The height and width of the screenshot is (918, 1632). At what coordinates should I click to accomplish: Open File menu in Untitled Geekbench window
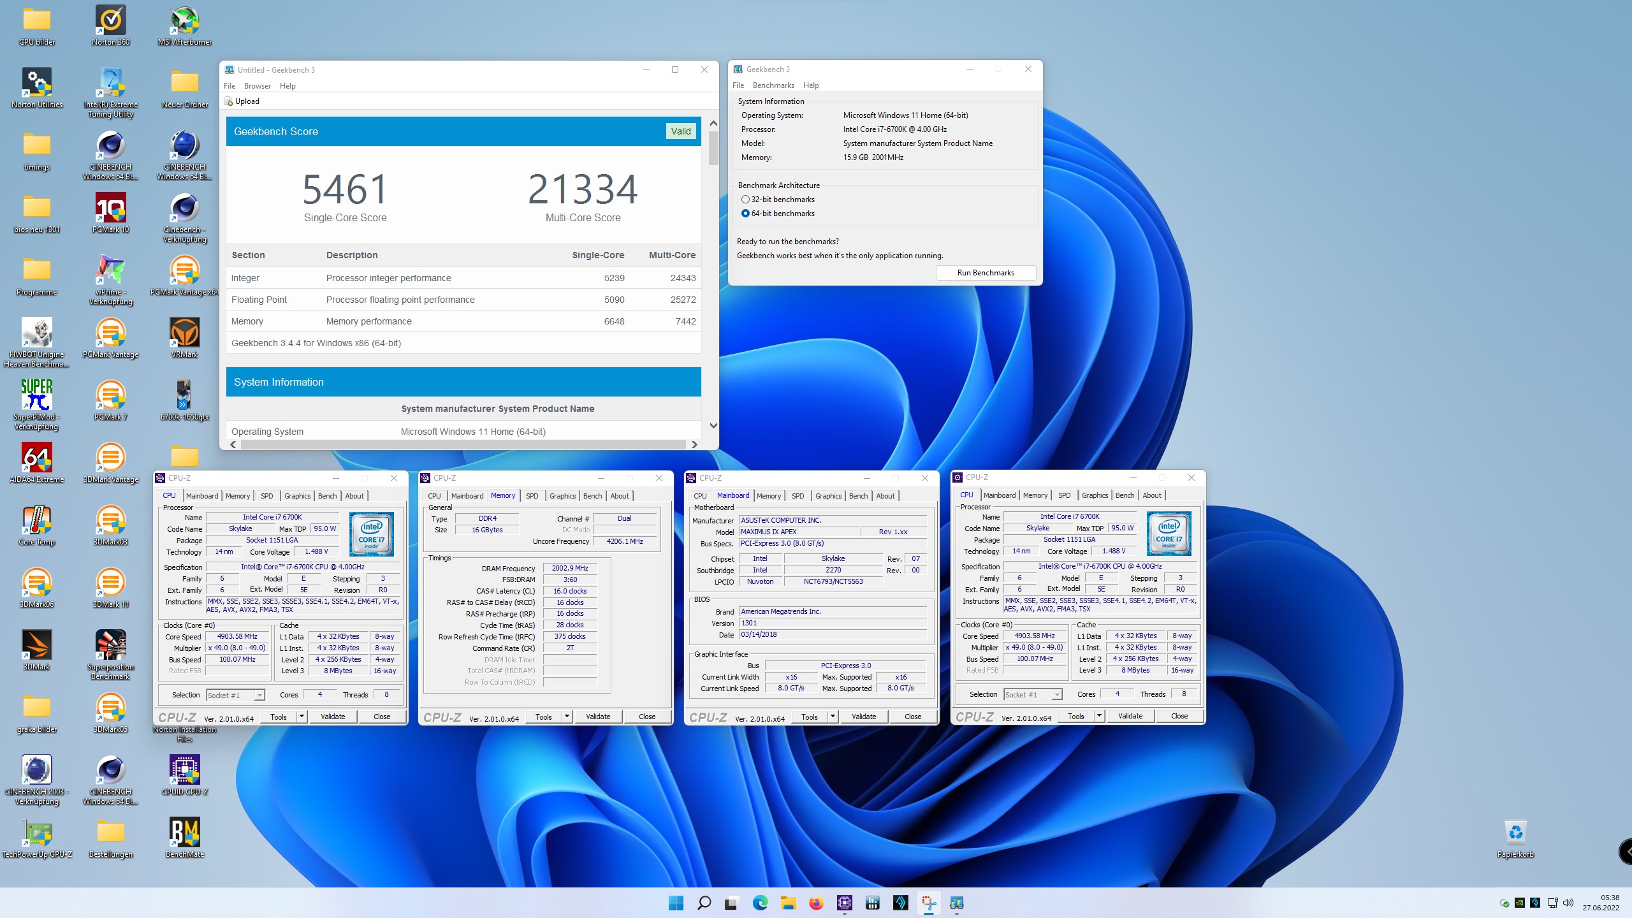click(229, 86)
